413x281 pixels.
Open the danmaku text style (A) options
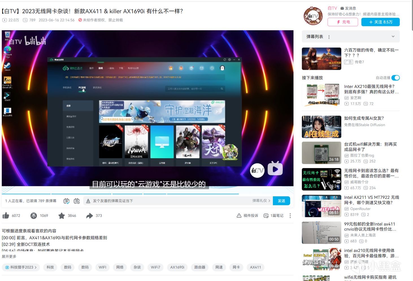pos(88,201)
